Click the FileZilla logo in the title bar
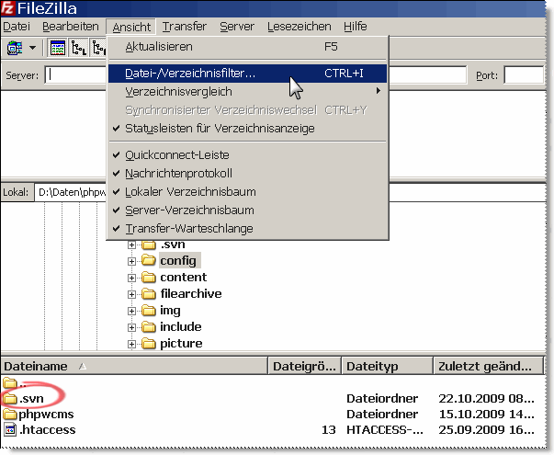Screen dimensions: 554x455 (7, 8)
